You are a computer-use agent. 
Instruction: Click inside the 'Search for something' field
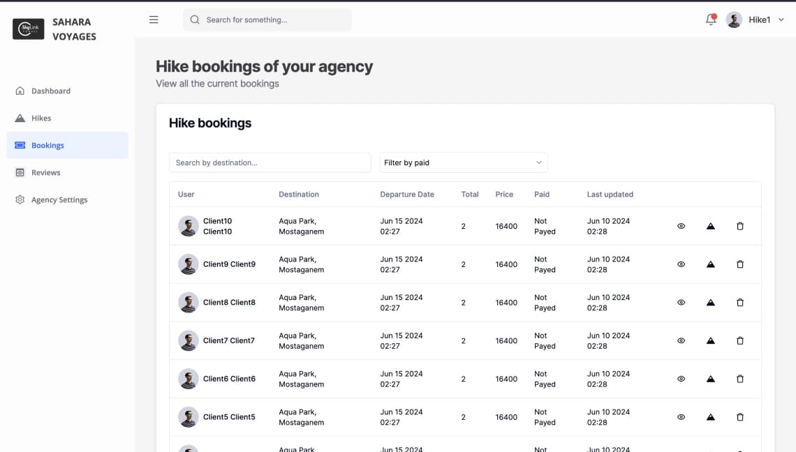[x=267, y=20]
